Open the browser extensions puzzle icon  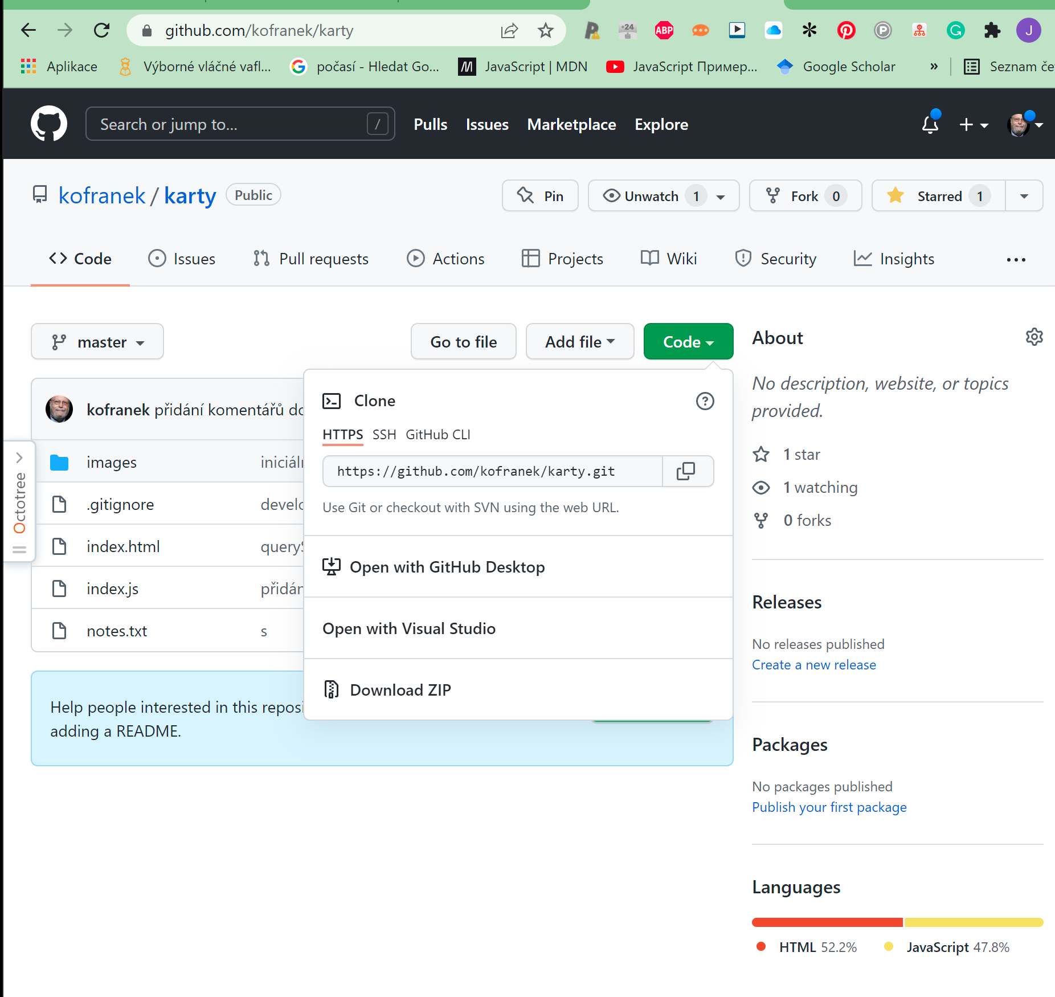click(992, 30)
